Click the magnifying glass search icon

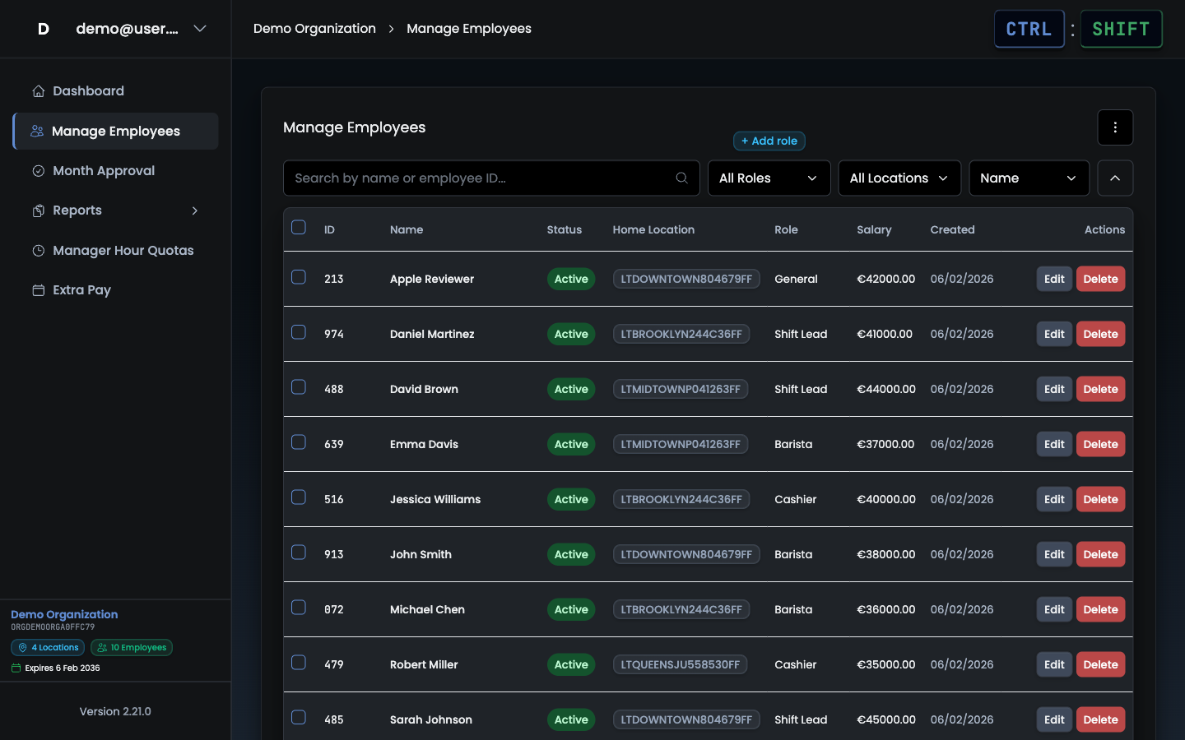click(x=681, y=178)
